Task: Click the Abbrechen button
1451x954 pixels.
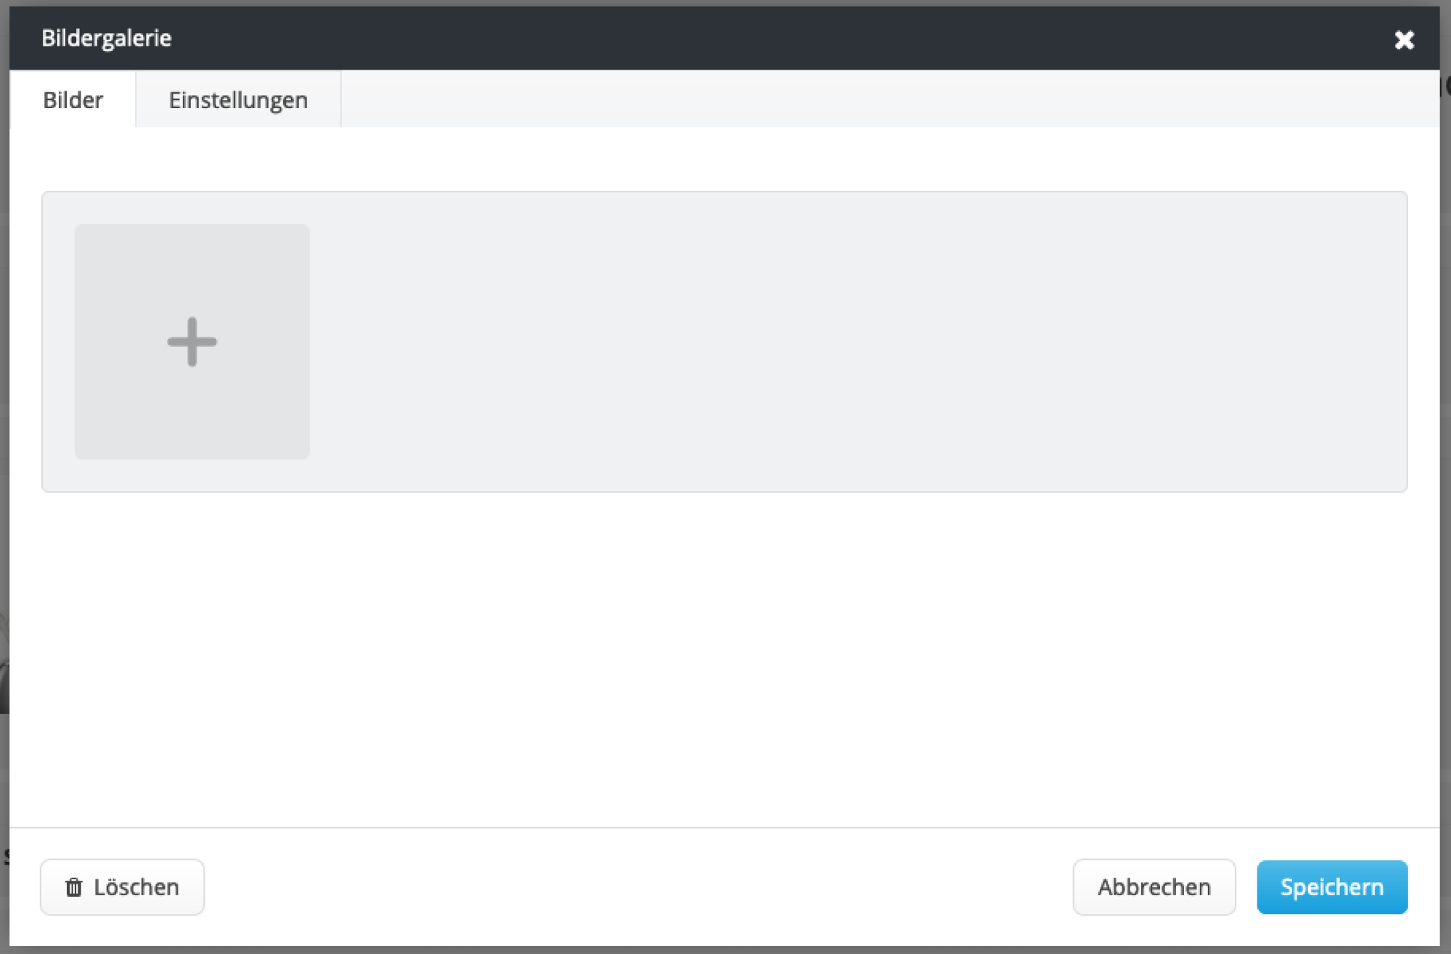Action: click(1154, 887)
